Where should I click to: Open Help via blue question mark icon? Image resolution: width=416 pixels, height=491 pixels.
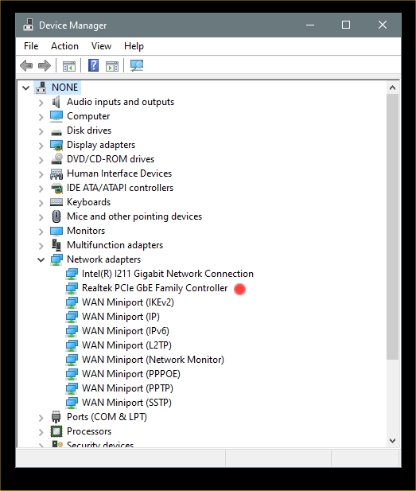pyautogui.click(x=93, y=65)
